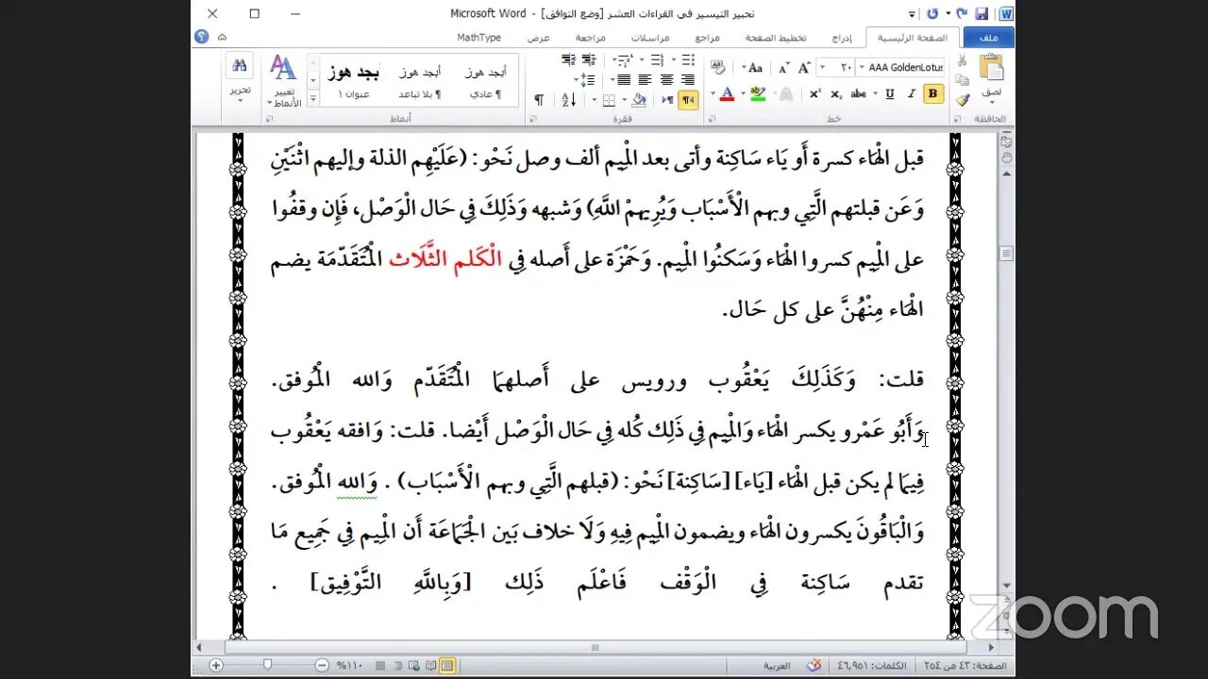Select No Spacing (بلا تباعد) style
Viewport: 1208px width, 679px height.
(x=420, y=81)
